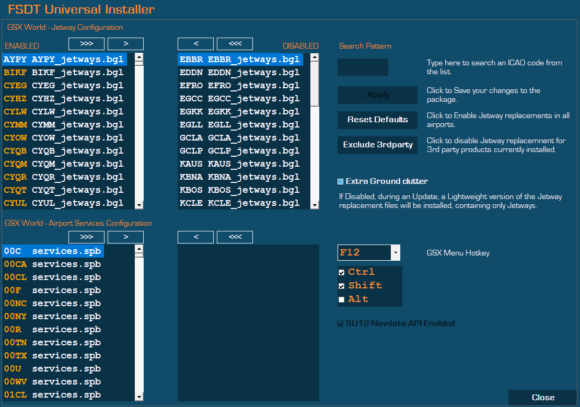Click disabled jetway list scroll-up arrow
This screenshot has width=580, height=407.
coord(315,57)
